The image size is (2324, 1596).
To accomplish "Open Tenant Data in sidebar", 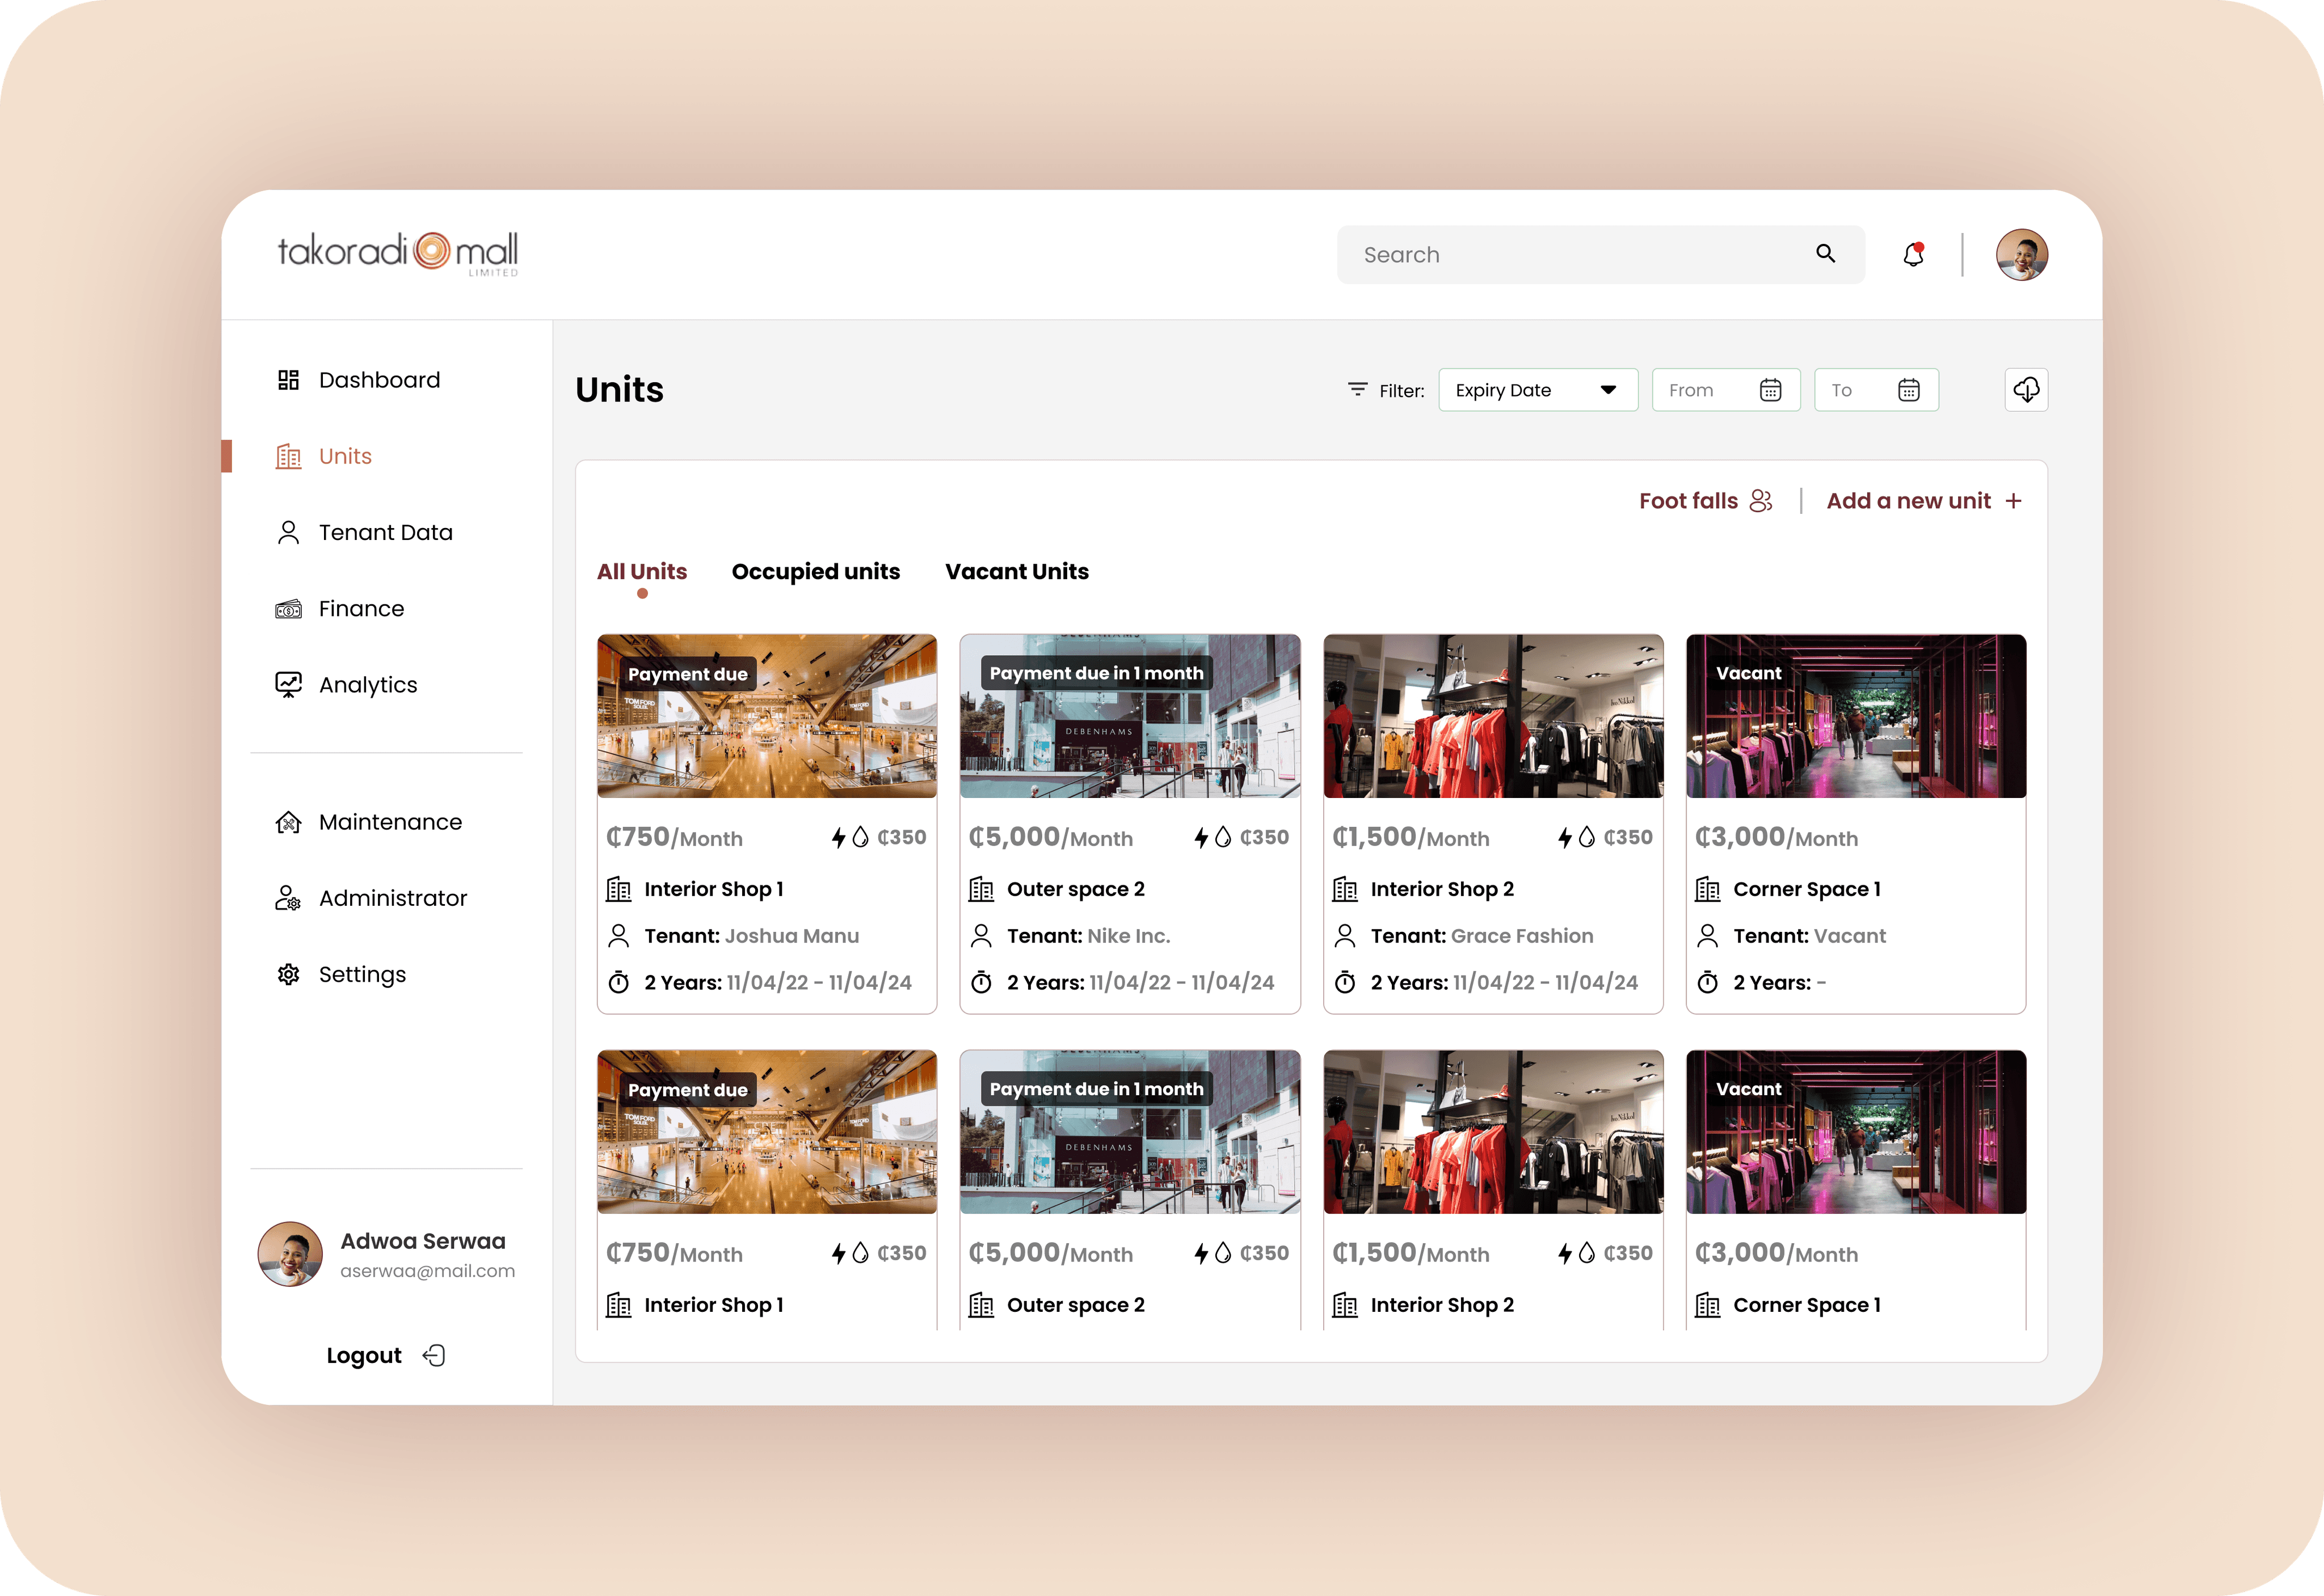I will (x=385, y=533).
